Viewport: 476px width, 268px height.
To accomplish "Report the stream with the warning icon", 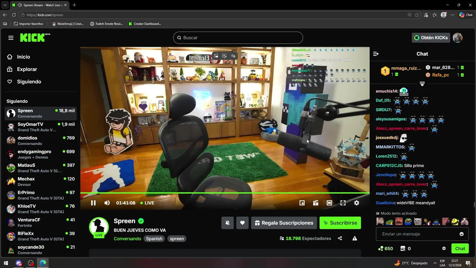I will (355, 239).
